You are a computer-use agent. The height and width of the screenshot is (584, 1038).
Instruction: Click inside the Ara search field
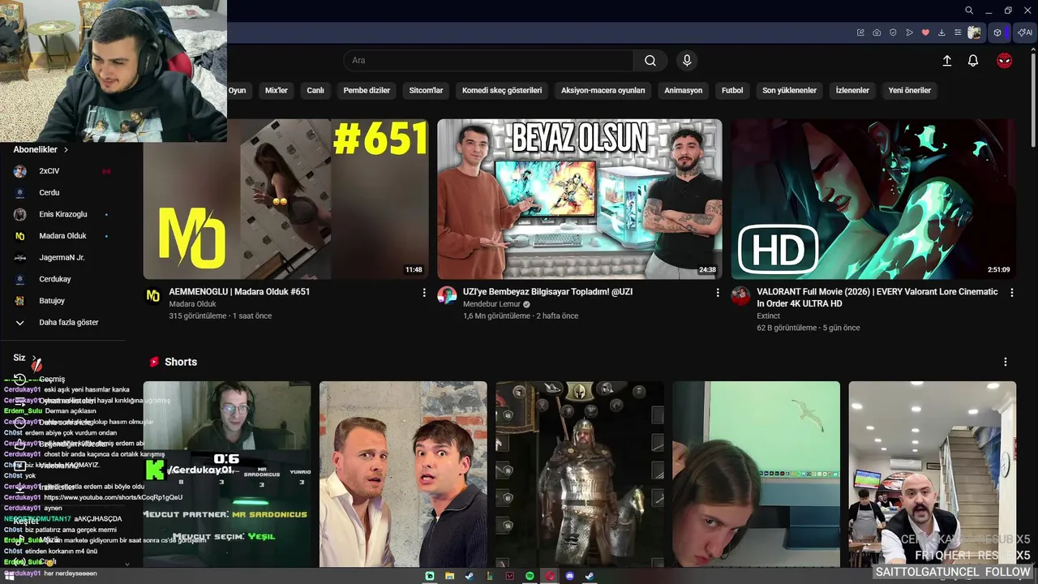[x=489, y=61]
